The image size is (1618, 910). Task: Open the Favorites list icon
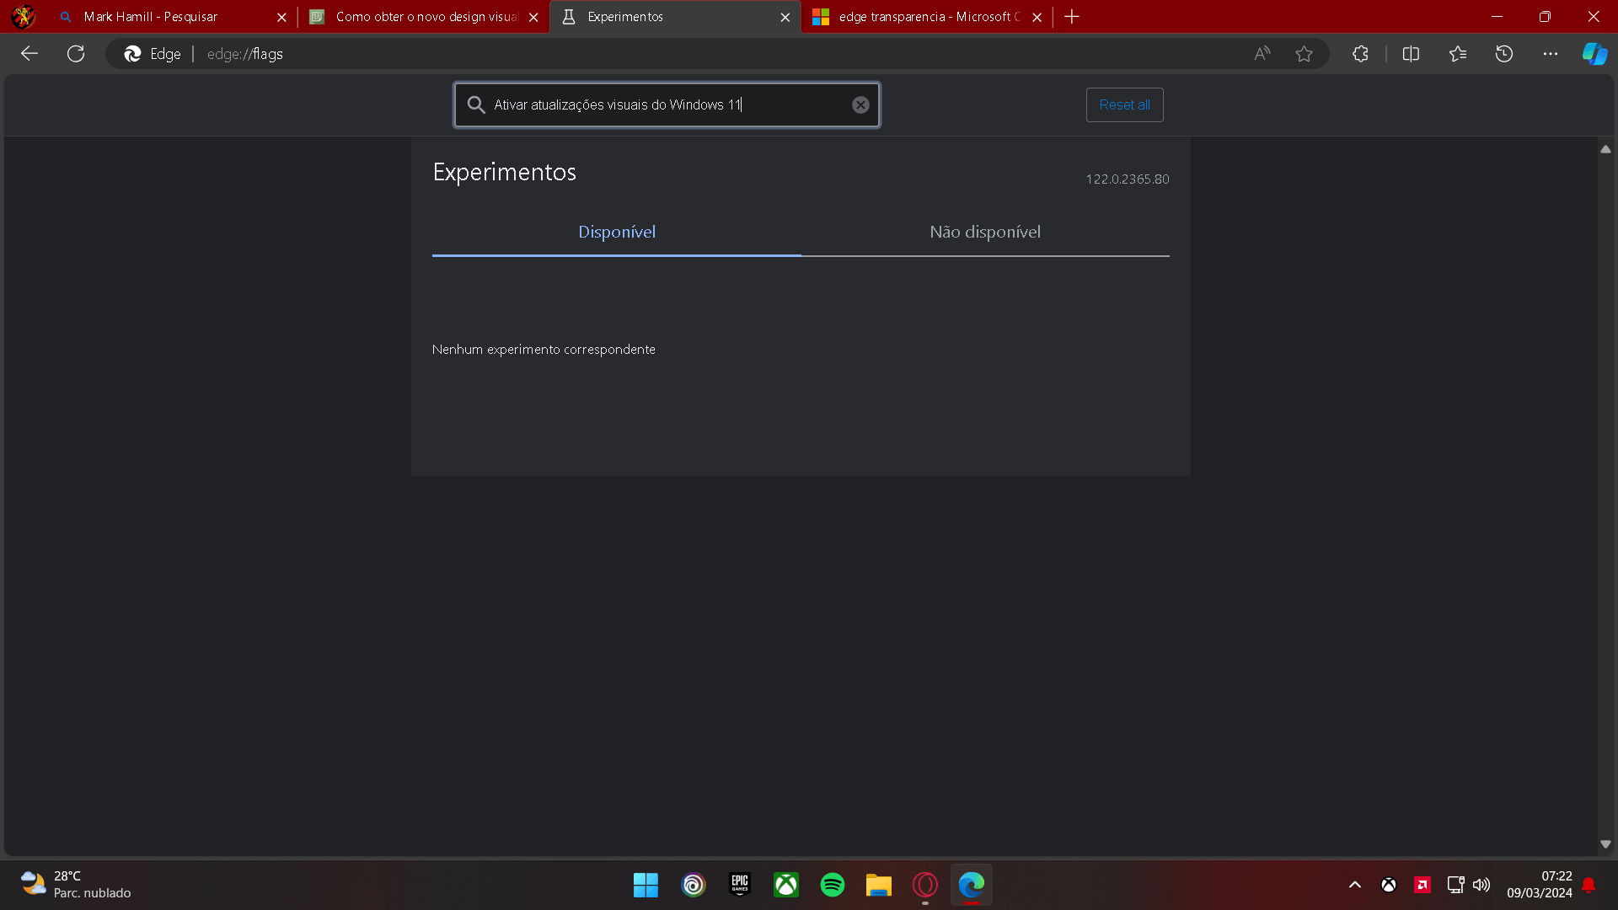pos(1458,54)
